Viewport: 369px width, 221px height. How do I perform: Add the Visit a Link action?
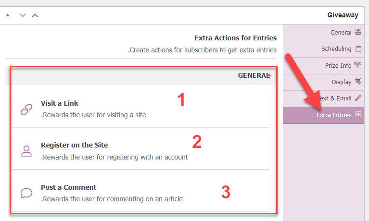[x=60, y=103]
